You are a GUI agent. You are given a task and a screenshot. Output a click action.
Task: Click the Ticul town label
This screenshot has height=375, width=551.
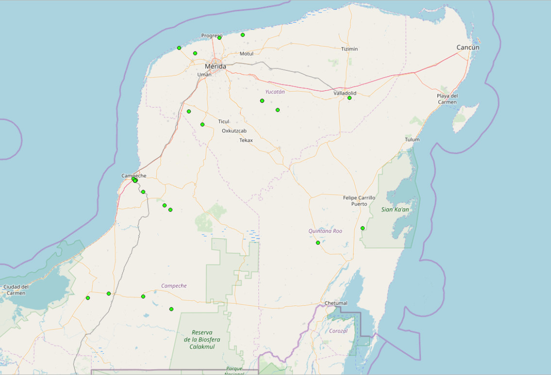[223, 122]
